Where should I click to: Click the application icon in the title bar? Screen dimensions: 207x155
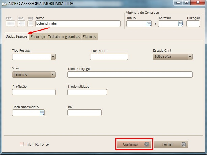pyautogui.click(x=4, y=4)
